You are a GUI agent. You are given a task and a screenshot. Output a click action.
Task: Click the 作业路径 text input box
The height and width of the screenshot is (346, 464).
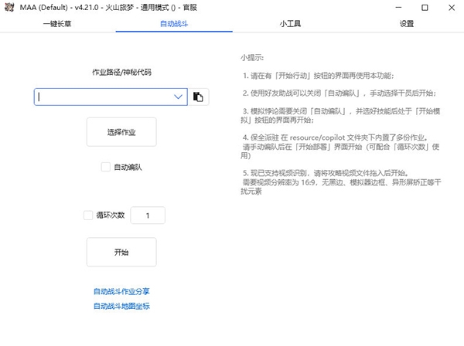103,97
